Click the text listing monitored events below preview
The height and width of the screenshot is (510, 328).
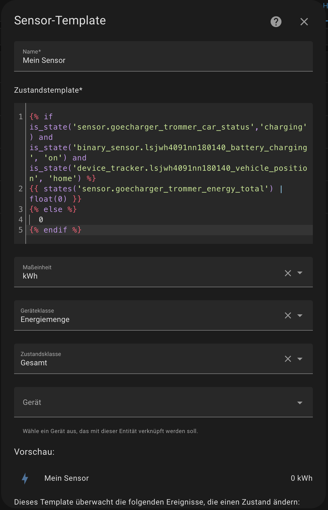click(x=157, y=502)
